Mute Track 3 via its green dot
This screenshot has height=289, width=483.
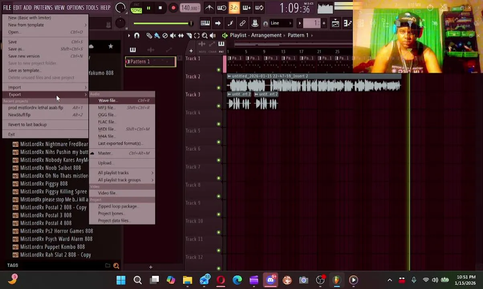(x=219, y=106)
